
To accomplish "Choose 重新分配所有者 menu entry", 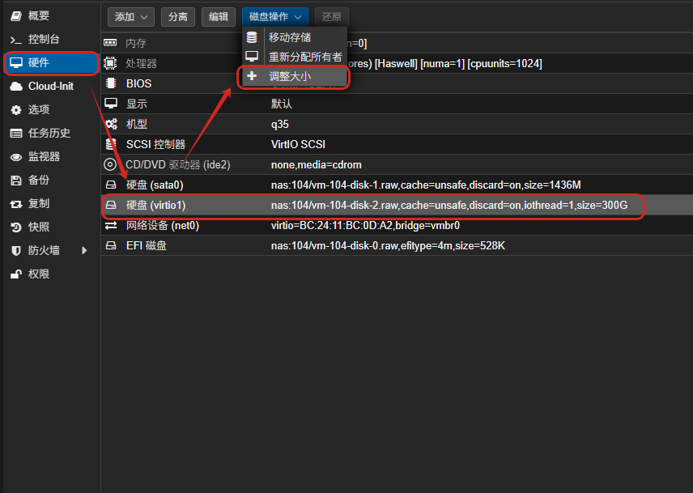I will [x=304, y=57].
